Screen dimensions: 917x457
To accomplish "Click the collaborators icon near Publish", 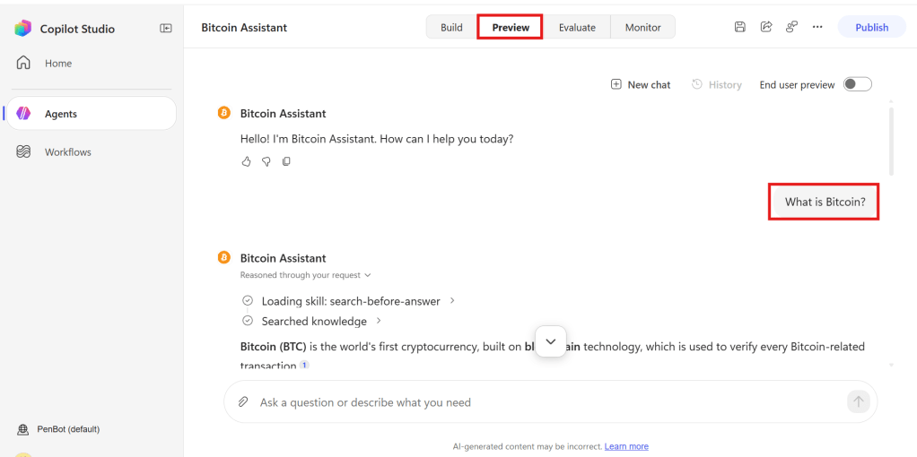I will (792, 27).
